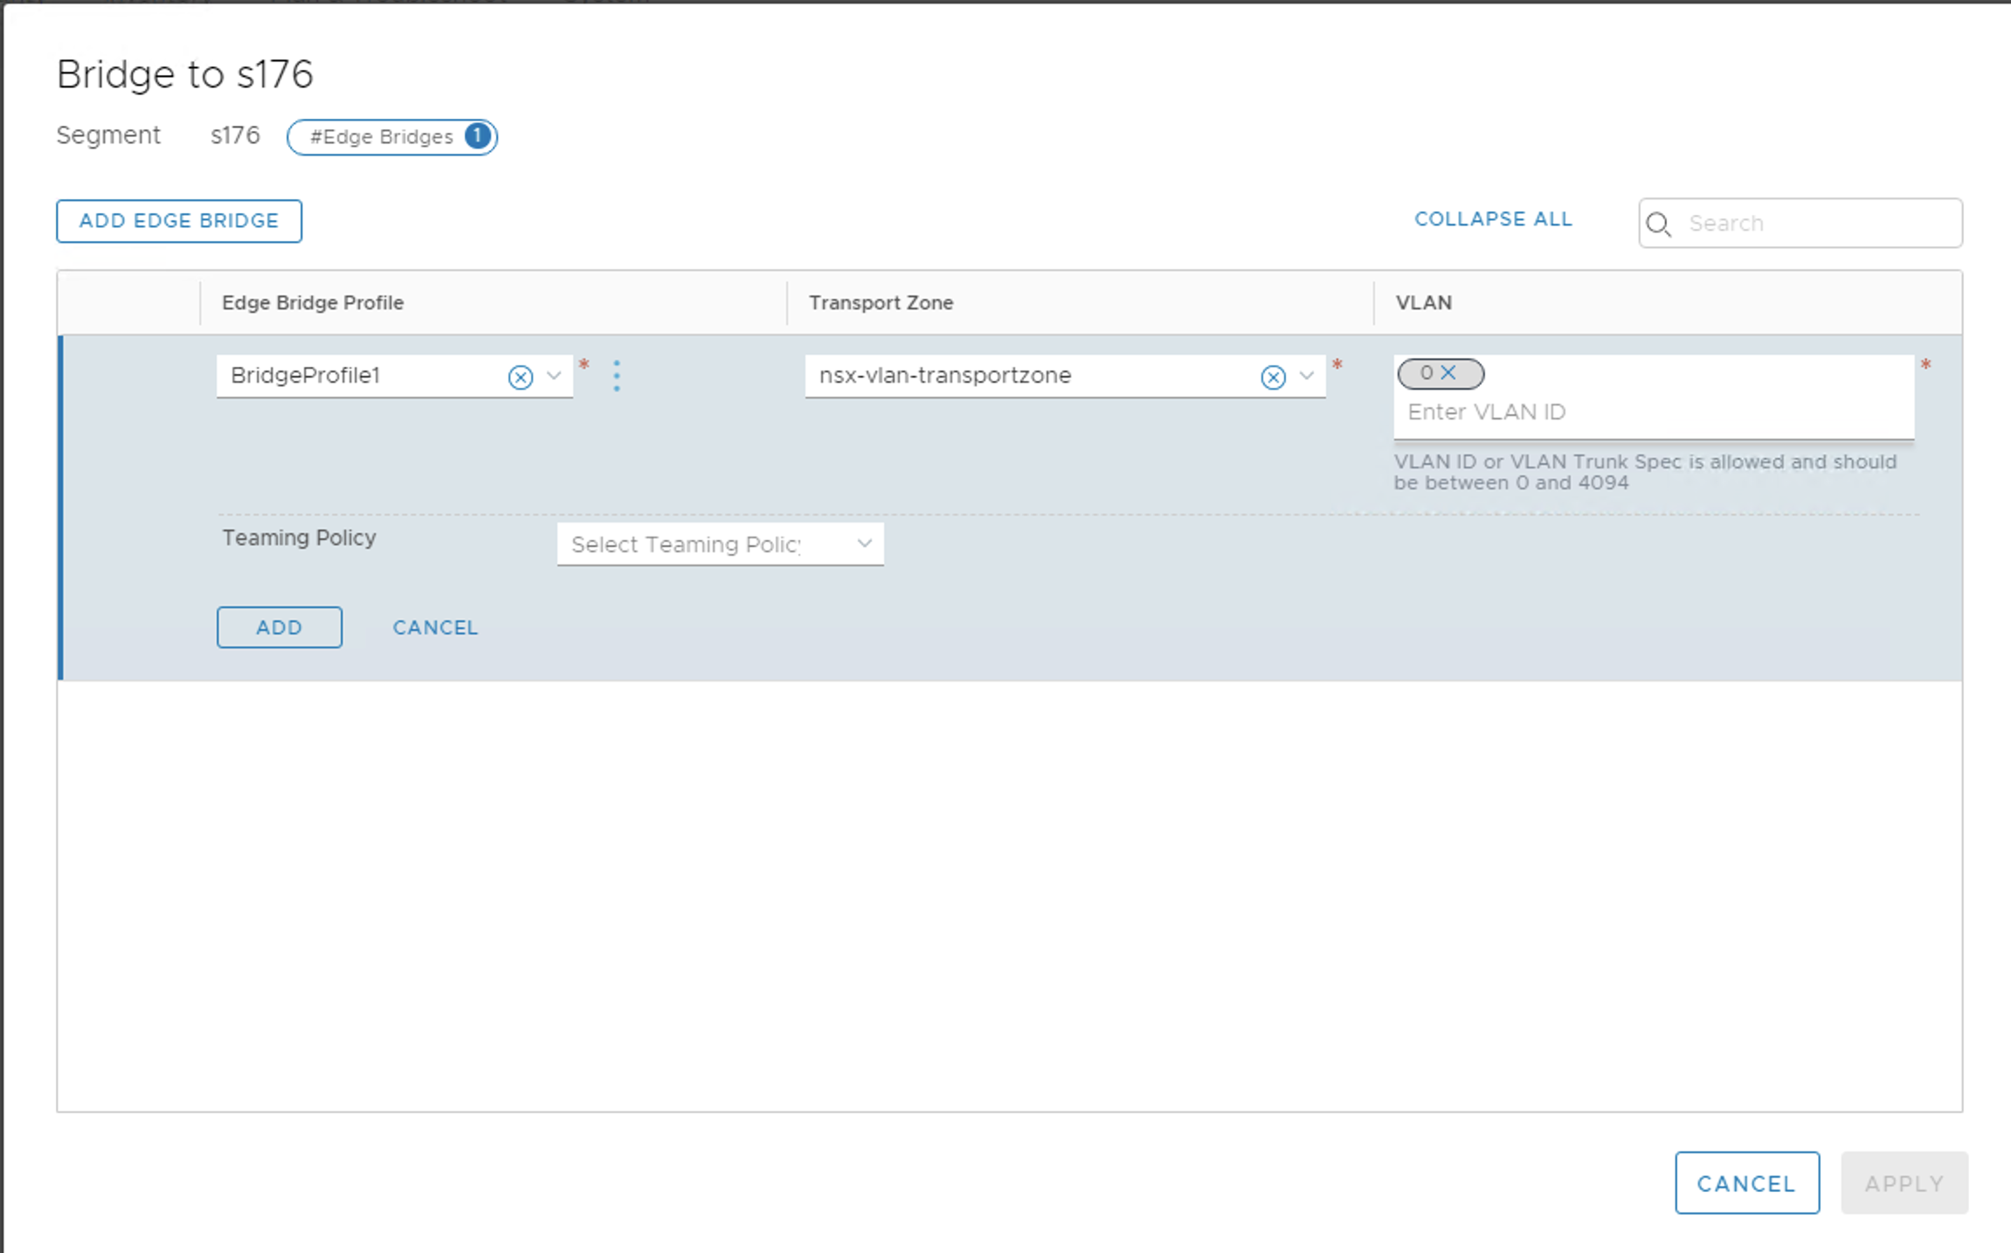2011x1253 pixels.
Task: Click the Edge Bridges count badge
Action: [478, 136]
